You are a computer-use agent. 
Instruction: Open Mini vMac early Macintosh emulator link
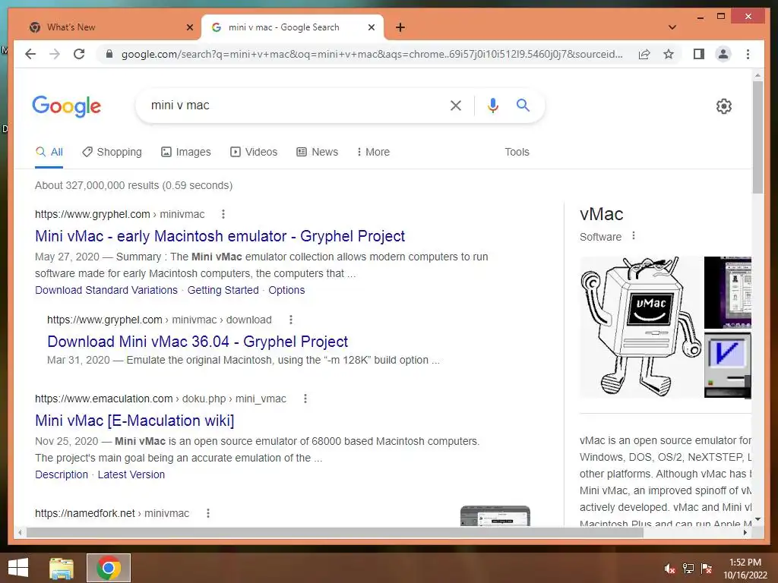[220, 236]
